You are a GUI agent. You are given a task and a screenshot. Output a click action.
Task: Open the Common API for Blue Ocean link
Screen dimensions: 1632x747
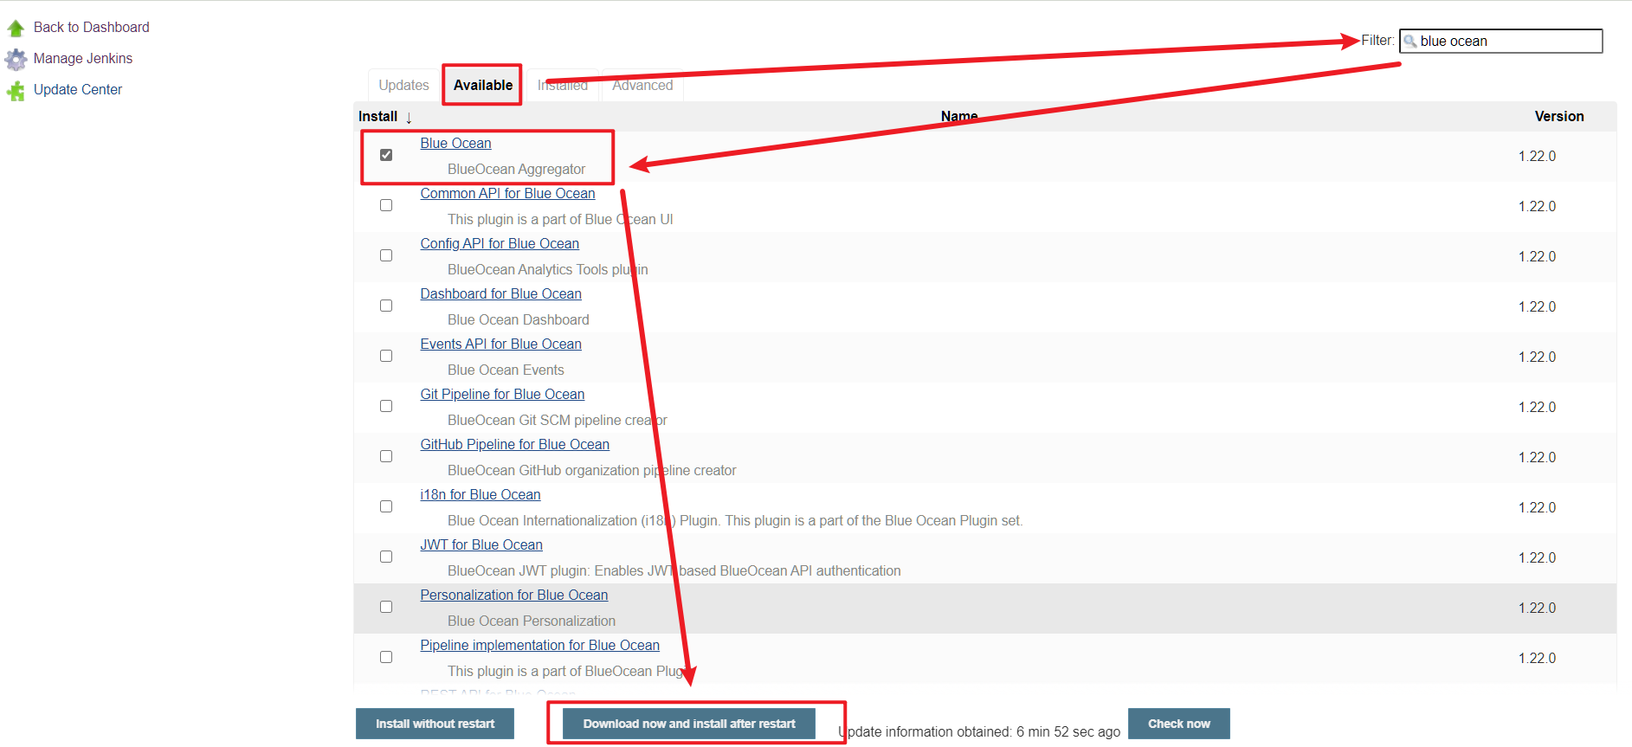tap(507, 194)
